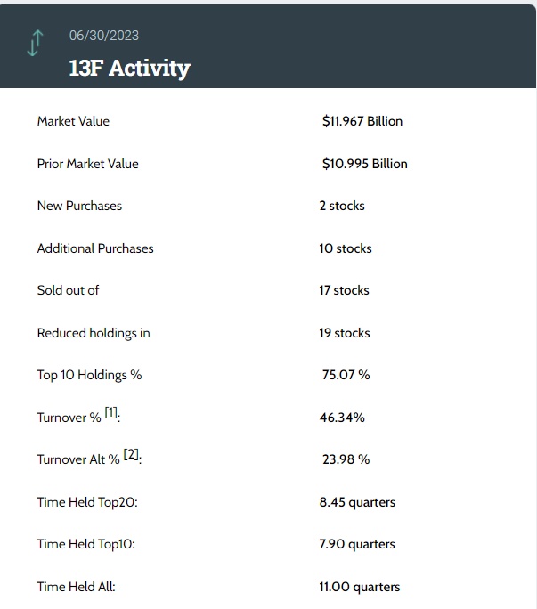Open the Turnover Alt % footnote [2] link
Image resolution: width=537 pixels, height=609 pixels.
[132, 455]
